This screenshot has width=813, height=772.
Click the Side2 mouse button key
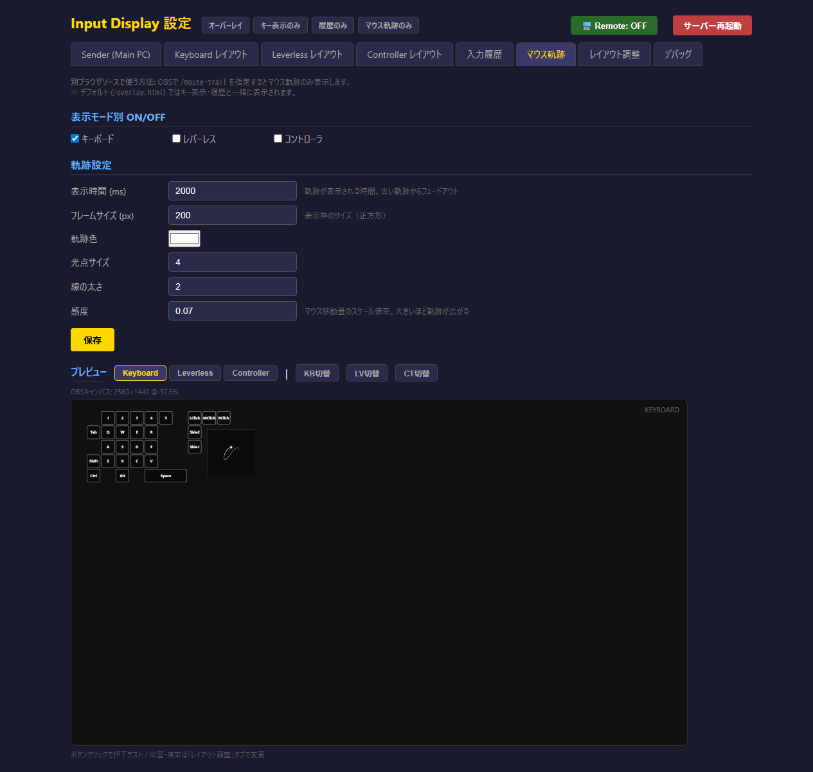[195, 432]
